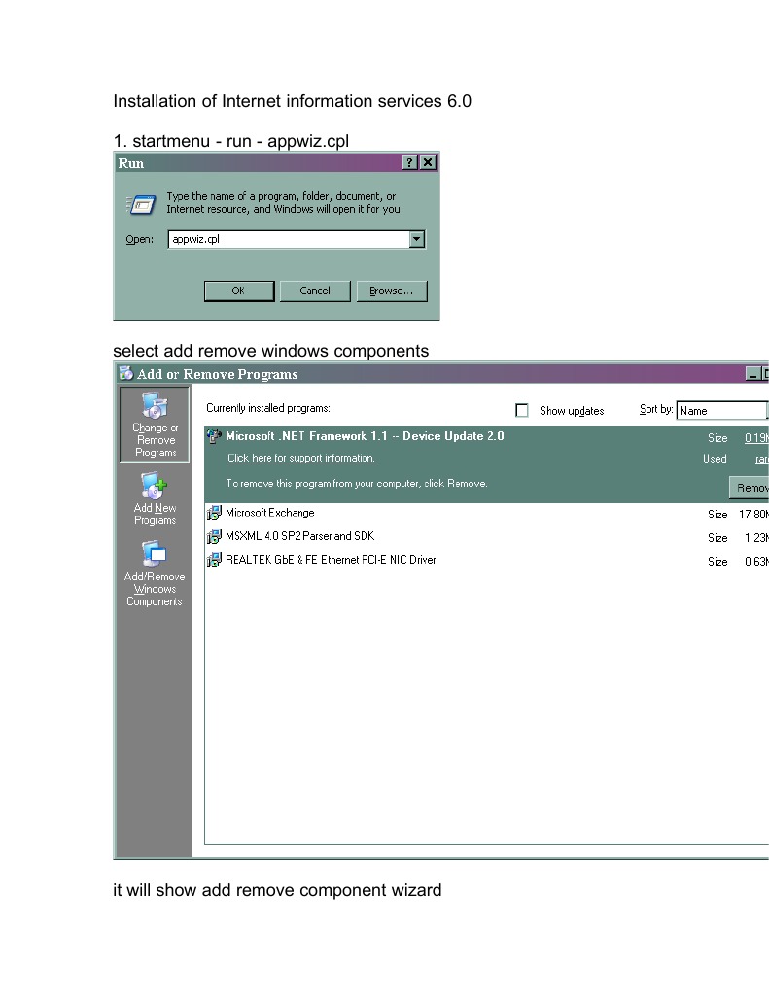Viewport: 769px width, 994px height.
Task: Click the Run program icon in the dialog
Action: (142, 204)
